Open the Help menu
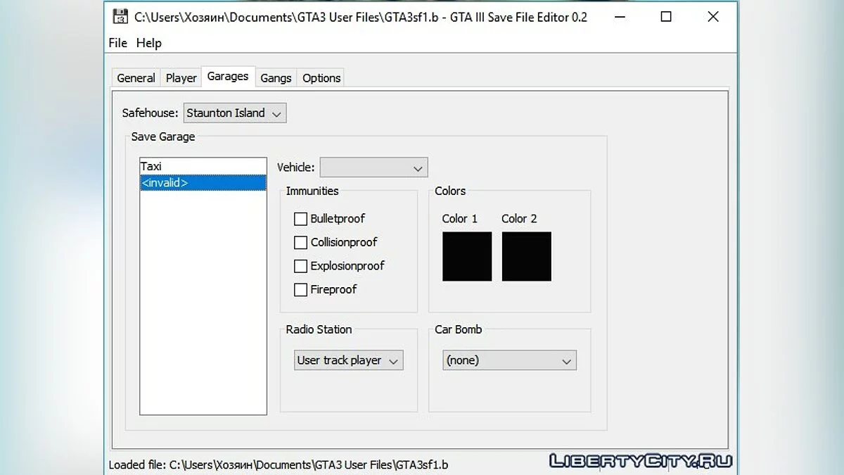 point(148,43)
